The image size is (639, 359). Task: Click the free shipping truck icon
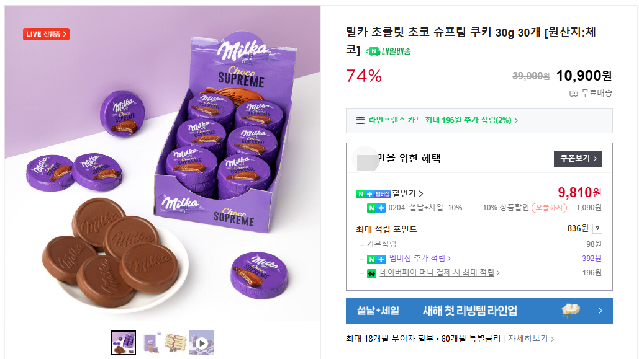tap(574, 94)
